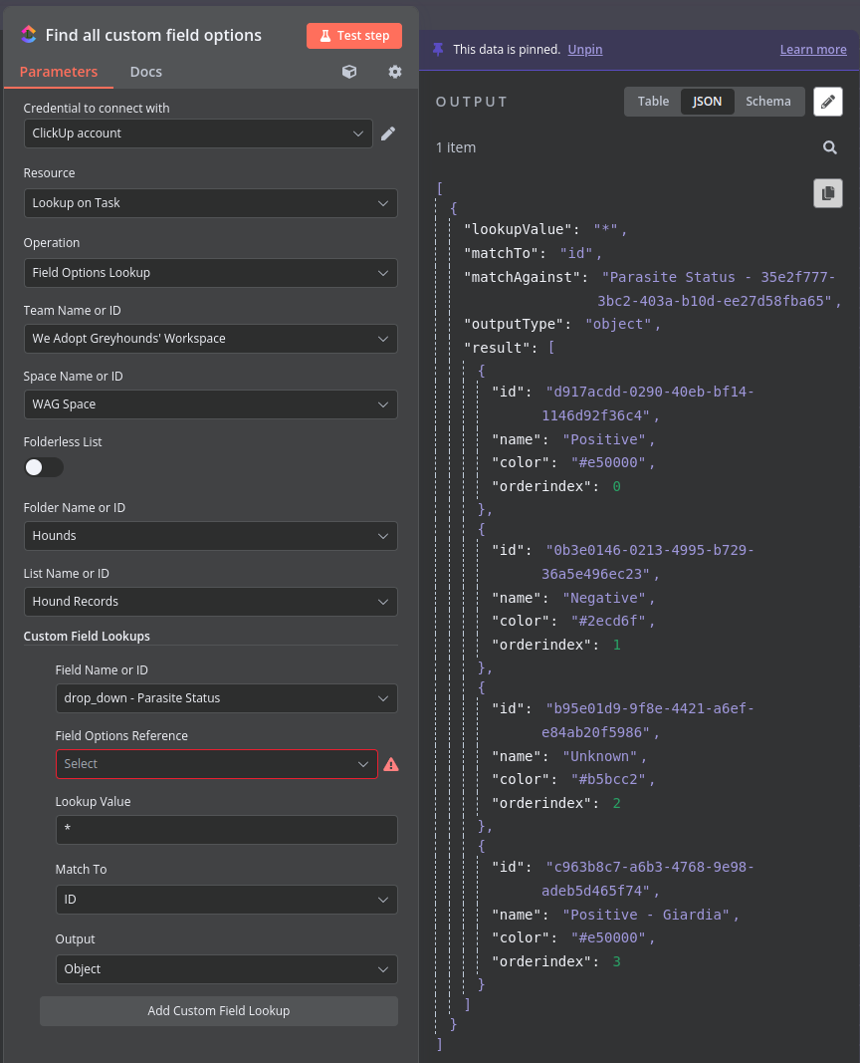
Task: Click the "Positive" name value in JSON
Action: point(604,439)
